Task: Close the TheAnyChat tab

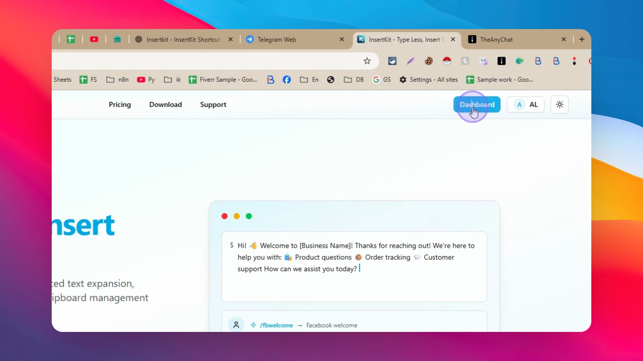Action: point(564,39)
